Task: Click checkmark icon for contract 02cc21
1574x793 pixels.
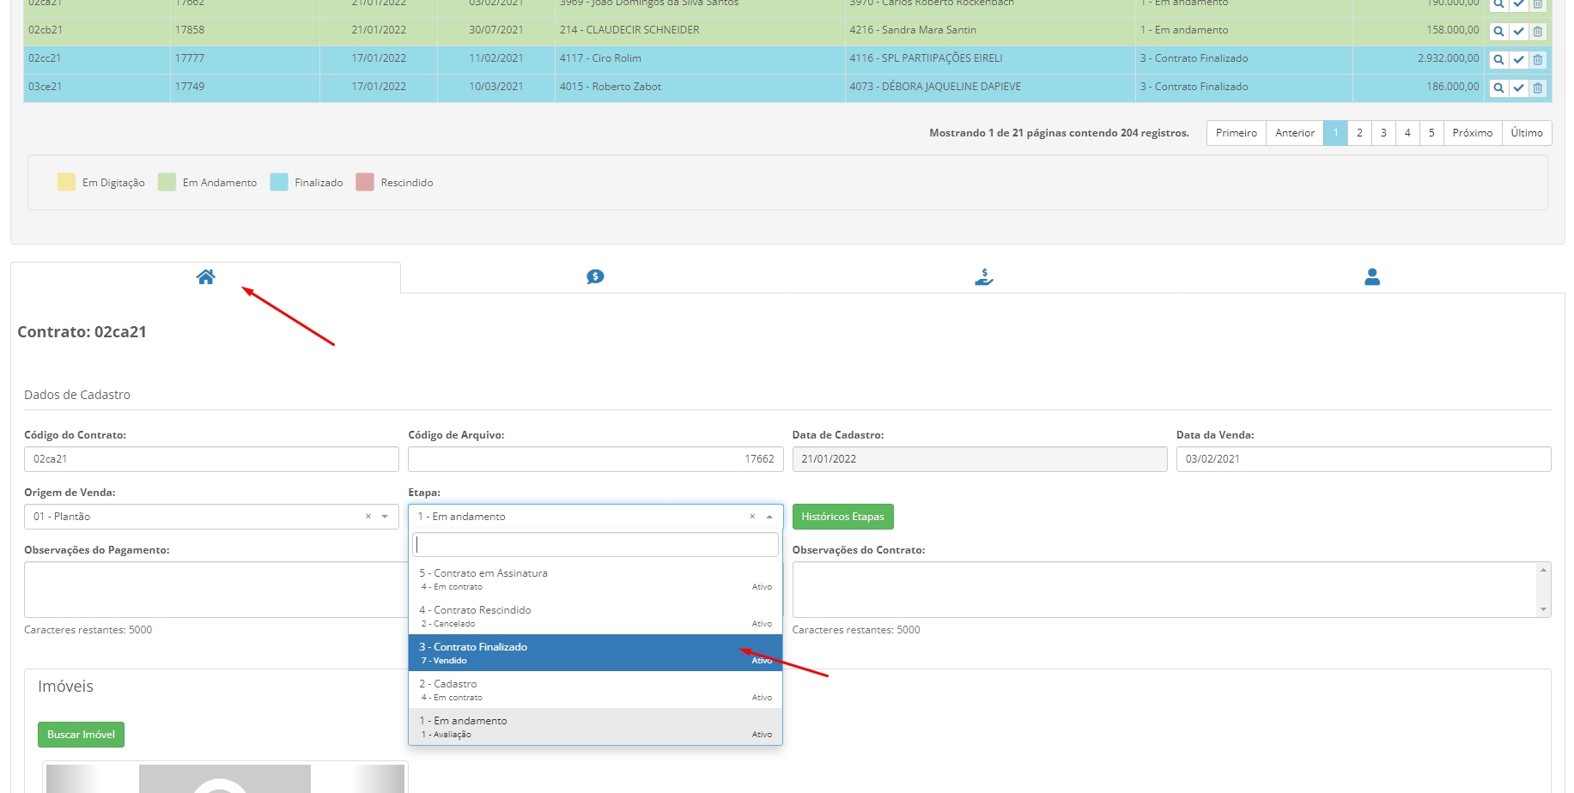Action: pos(1518,59)
